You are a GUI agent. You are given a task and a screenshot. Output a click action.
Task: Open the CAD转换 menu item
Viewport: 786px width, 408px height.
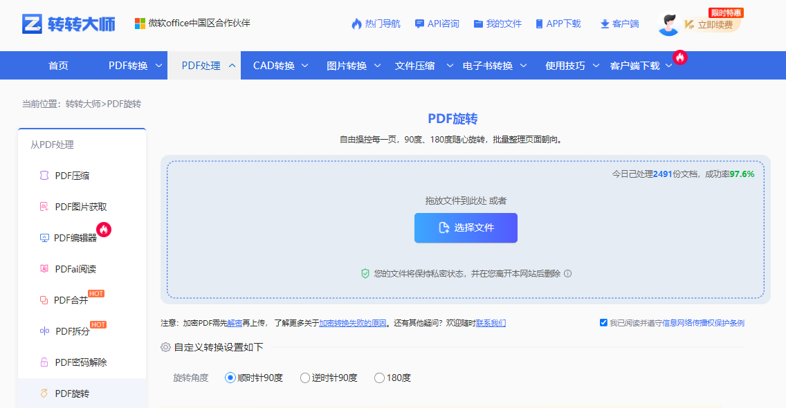[x=274, y=66]
